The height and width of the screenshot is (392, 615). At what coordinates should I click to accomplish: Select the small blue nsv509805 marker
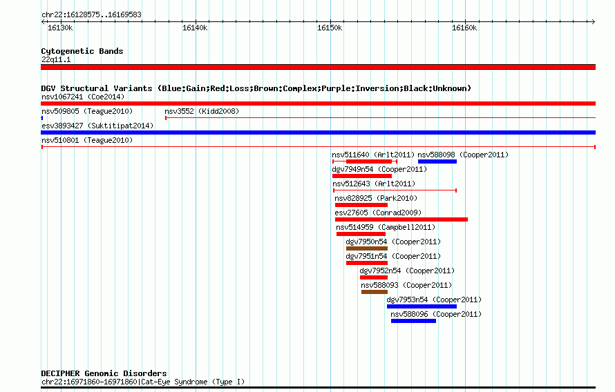[42, 118]
